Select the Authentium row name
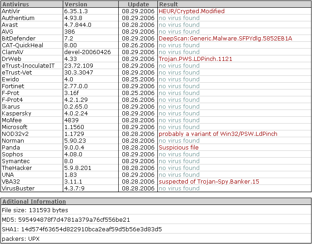Image resolution: width=312 pixels, height=244 pixels. [18, 18]
